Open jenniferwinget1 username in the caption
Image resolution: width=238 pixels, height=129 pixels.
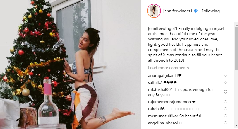coord(162,28)
